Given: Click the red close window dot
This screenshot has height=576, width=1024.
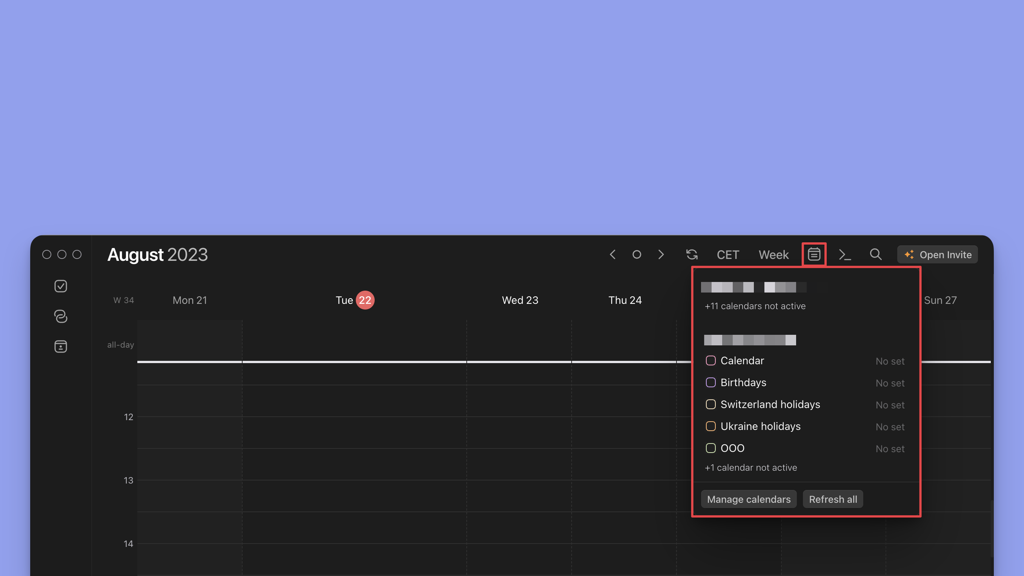Looking at the screenshot, I should pyautogui.click(x=46, y=254).
